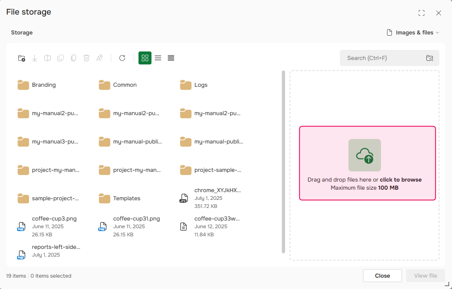Image resolution: width=452 pixels, height=289 pixels.
Task: Switch to detailed list view
Action: pos(171,58)
